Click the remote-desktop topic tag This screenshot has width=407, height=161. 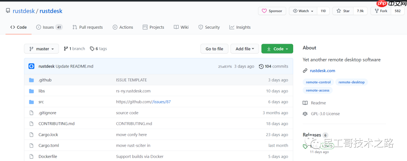[352, 82]
